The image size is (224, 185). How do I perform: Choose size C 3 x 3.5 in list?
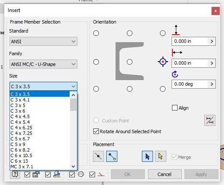[40, 94]
